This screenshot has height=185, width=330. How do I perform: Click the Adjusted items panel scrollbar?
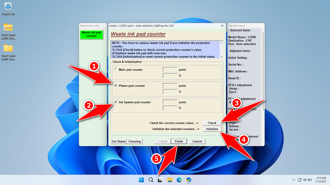coord(263,71)
